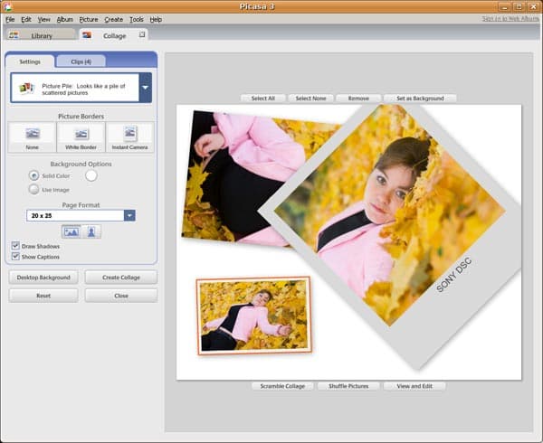This screenshot has height=443, width=543.
Task: Set landscape page orientation
Action: click(x=71, y=231)
